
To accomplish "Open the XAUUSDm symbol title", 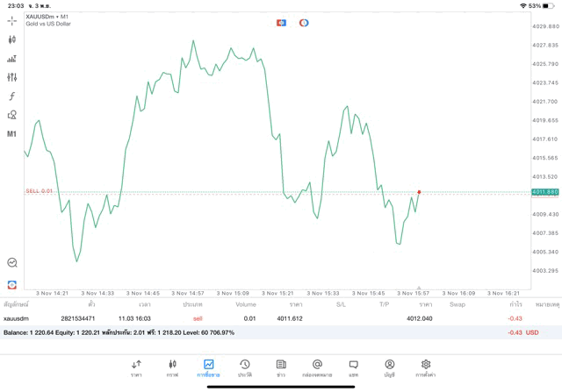I will point(47,17).
